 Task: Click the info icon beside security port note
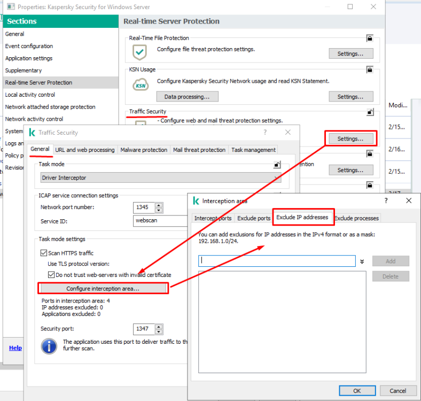[x=49, y=346]
